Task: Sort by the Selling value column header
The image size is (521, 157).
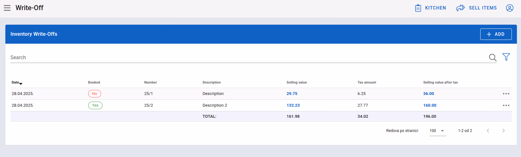Action: coord(297,82)
